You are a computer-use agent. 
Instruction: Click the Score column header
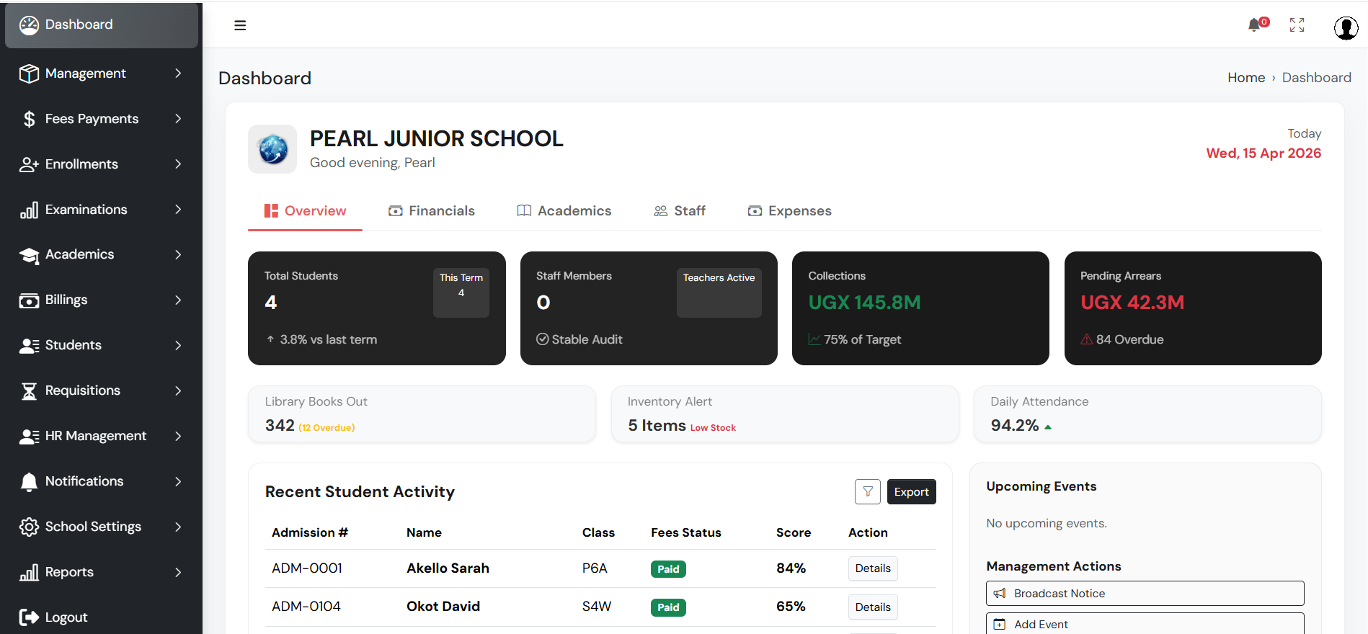[794, 532]
